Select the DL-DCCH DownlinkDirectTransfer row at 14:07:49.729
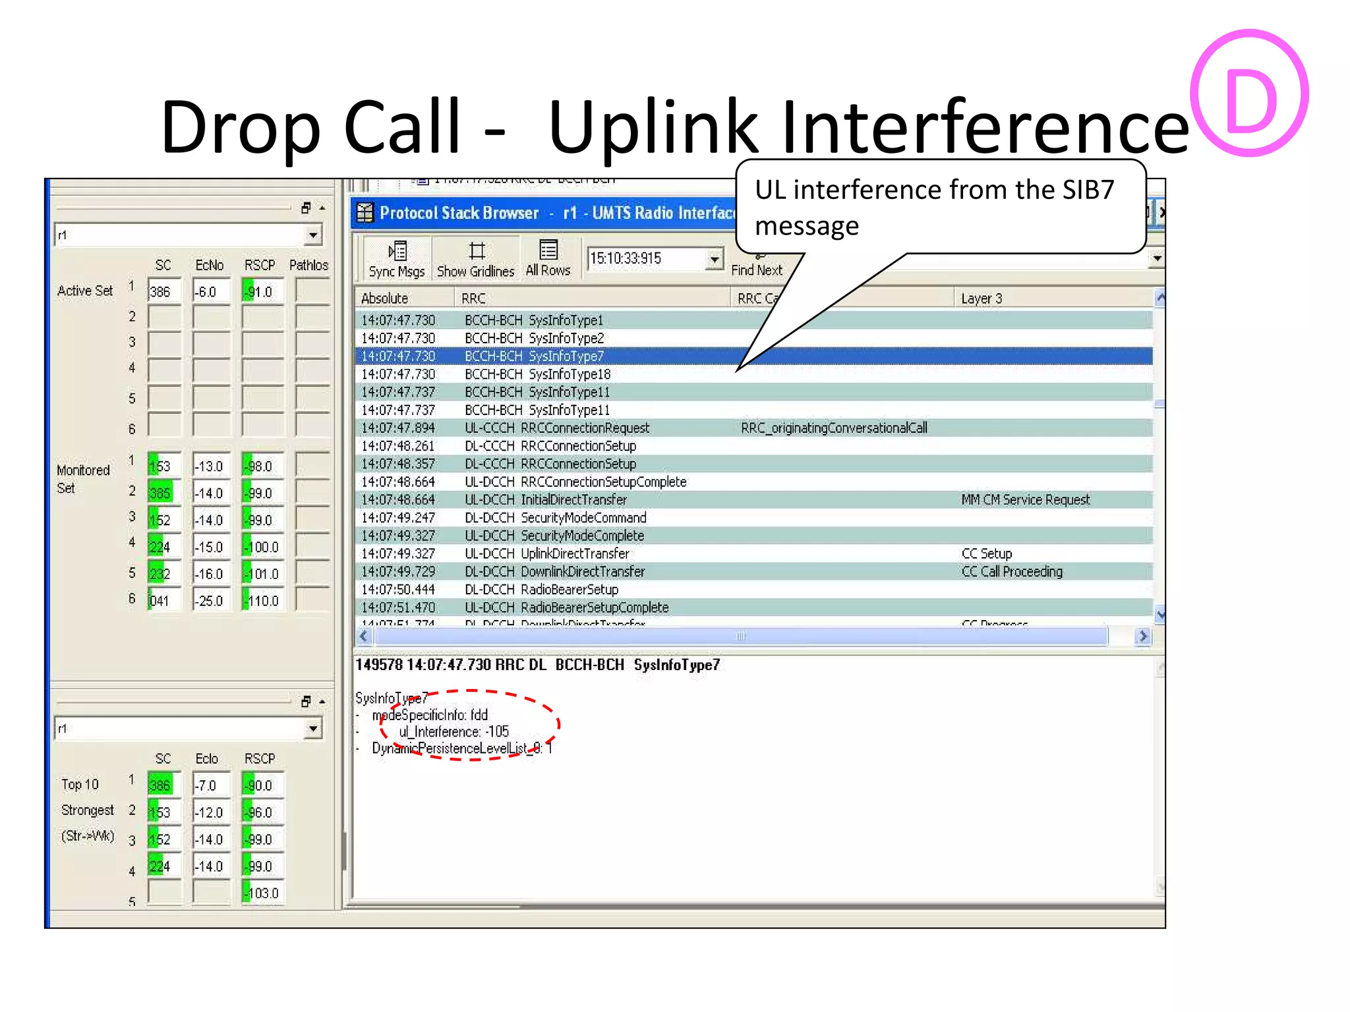1350x1012 pixels. coord(754,571)
